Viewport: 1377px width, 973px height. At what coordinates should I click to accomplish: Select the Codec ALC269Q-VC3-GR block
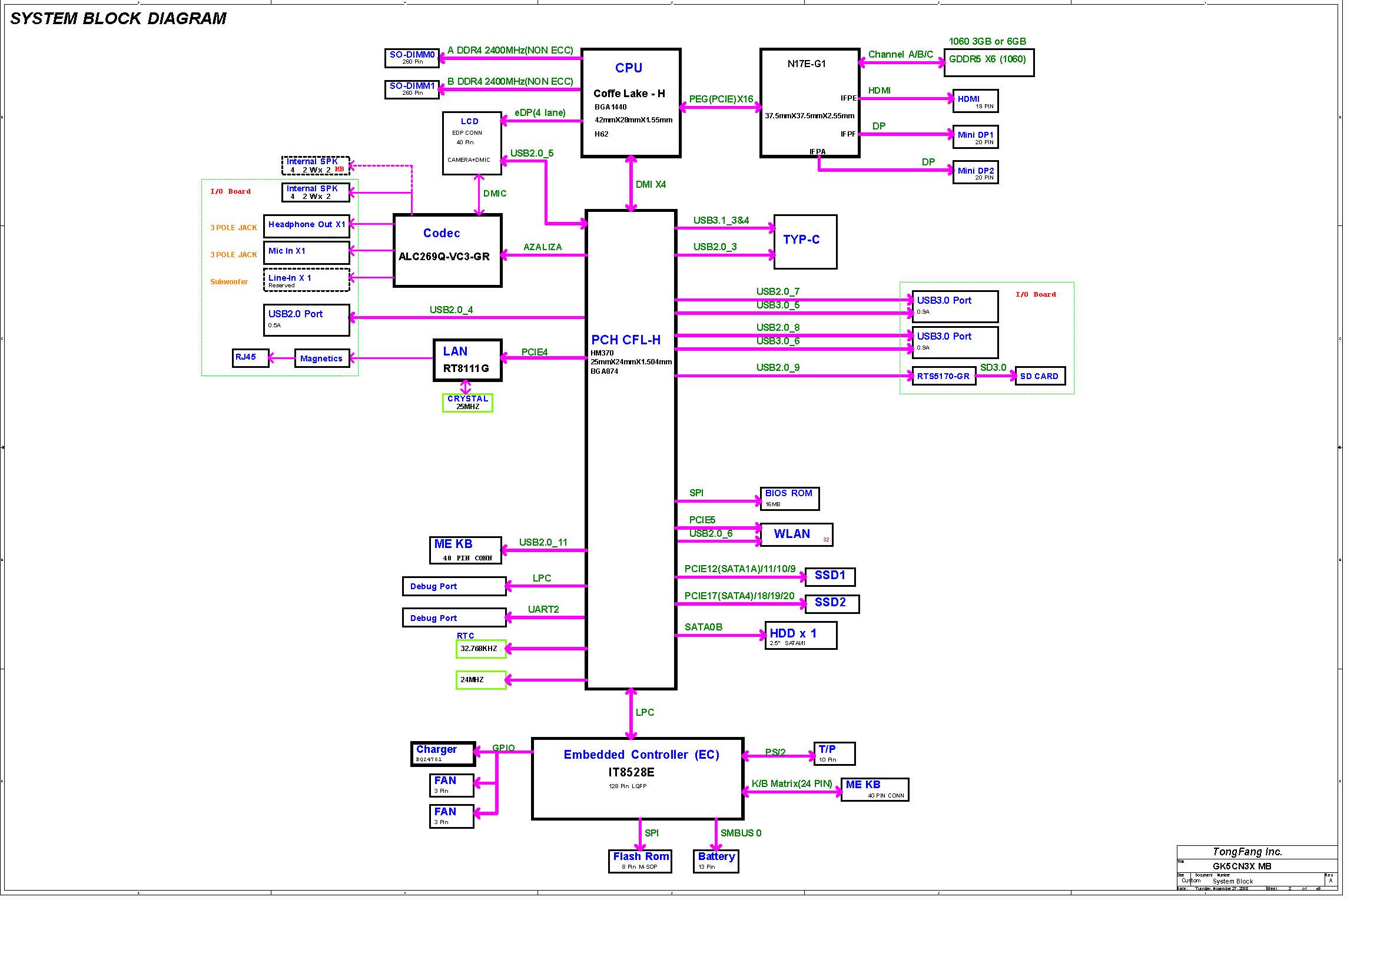pyautogui.click(x=447, y=250)
